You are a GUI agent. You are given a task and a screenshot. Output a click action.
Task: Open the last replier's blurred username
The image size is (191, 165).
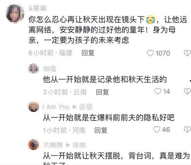(65, 145)
